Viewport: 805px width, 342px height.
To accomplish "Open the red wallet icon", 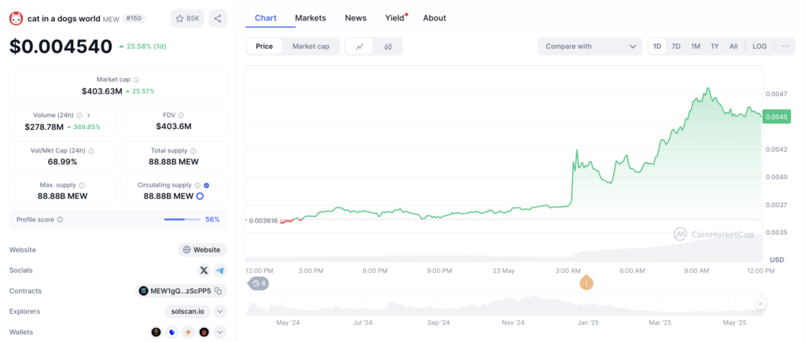I will 204,333.
